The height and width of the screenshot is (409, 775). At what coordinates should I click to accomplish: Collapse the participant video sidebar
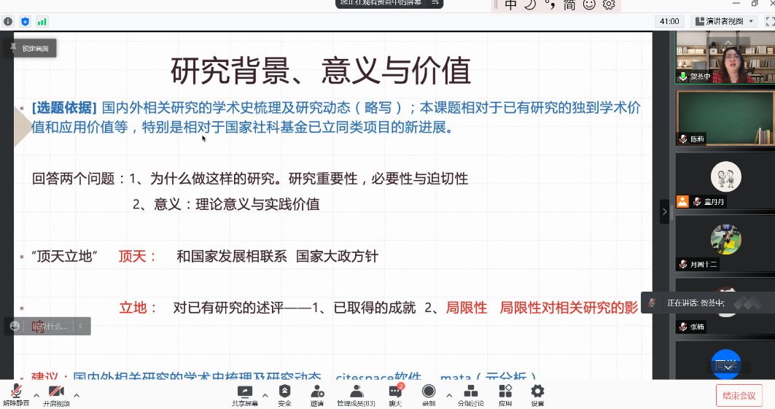coord(664,211)
